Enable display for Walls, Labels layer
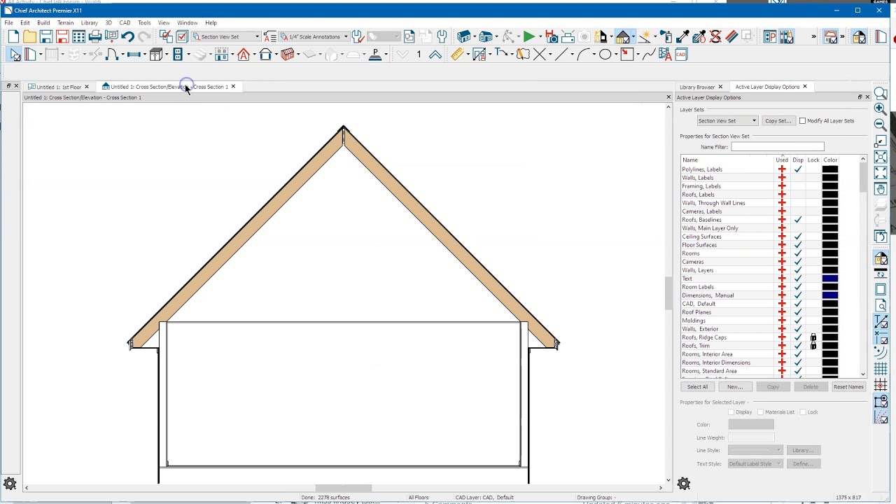This screenshot has width=896, height=504. tap(797, 178)
